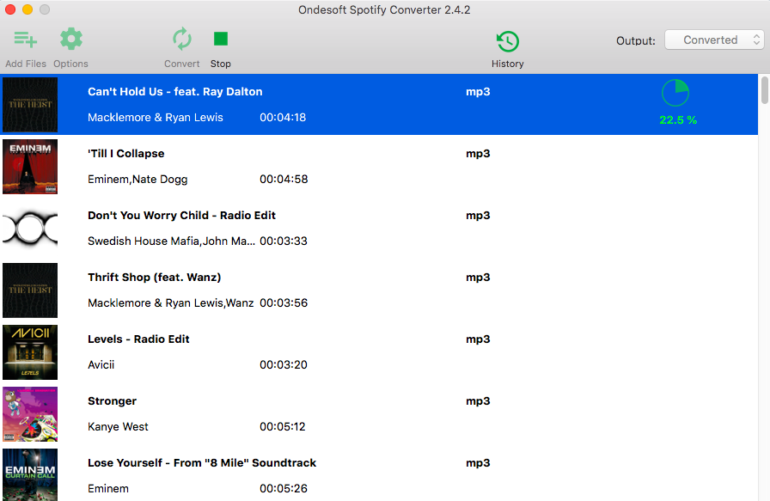
Task: Click the duration 00:04:18
Action: pos(283,118)
